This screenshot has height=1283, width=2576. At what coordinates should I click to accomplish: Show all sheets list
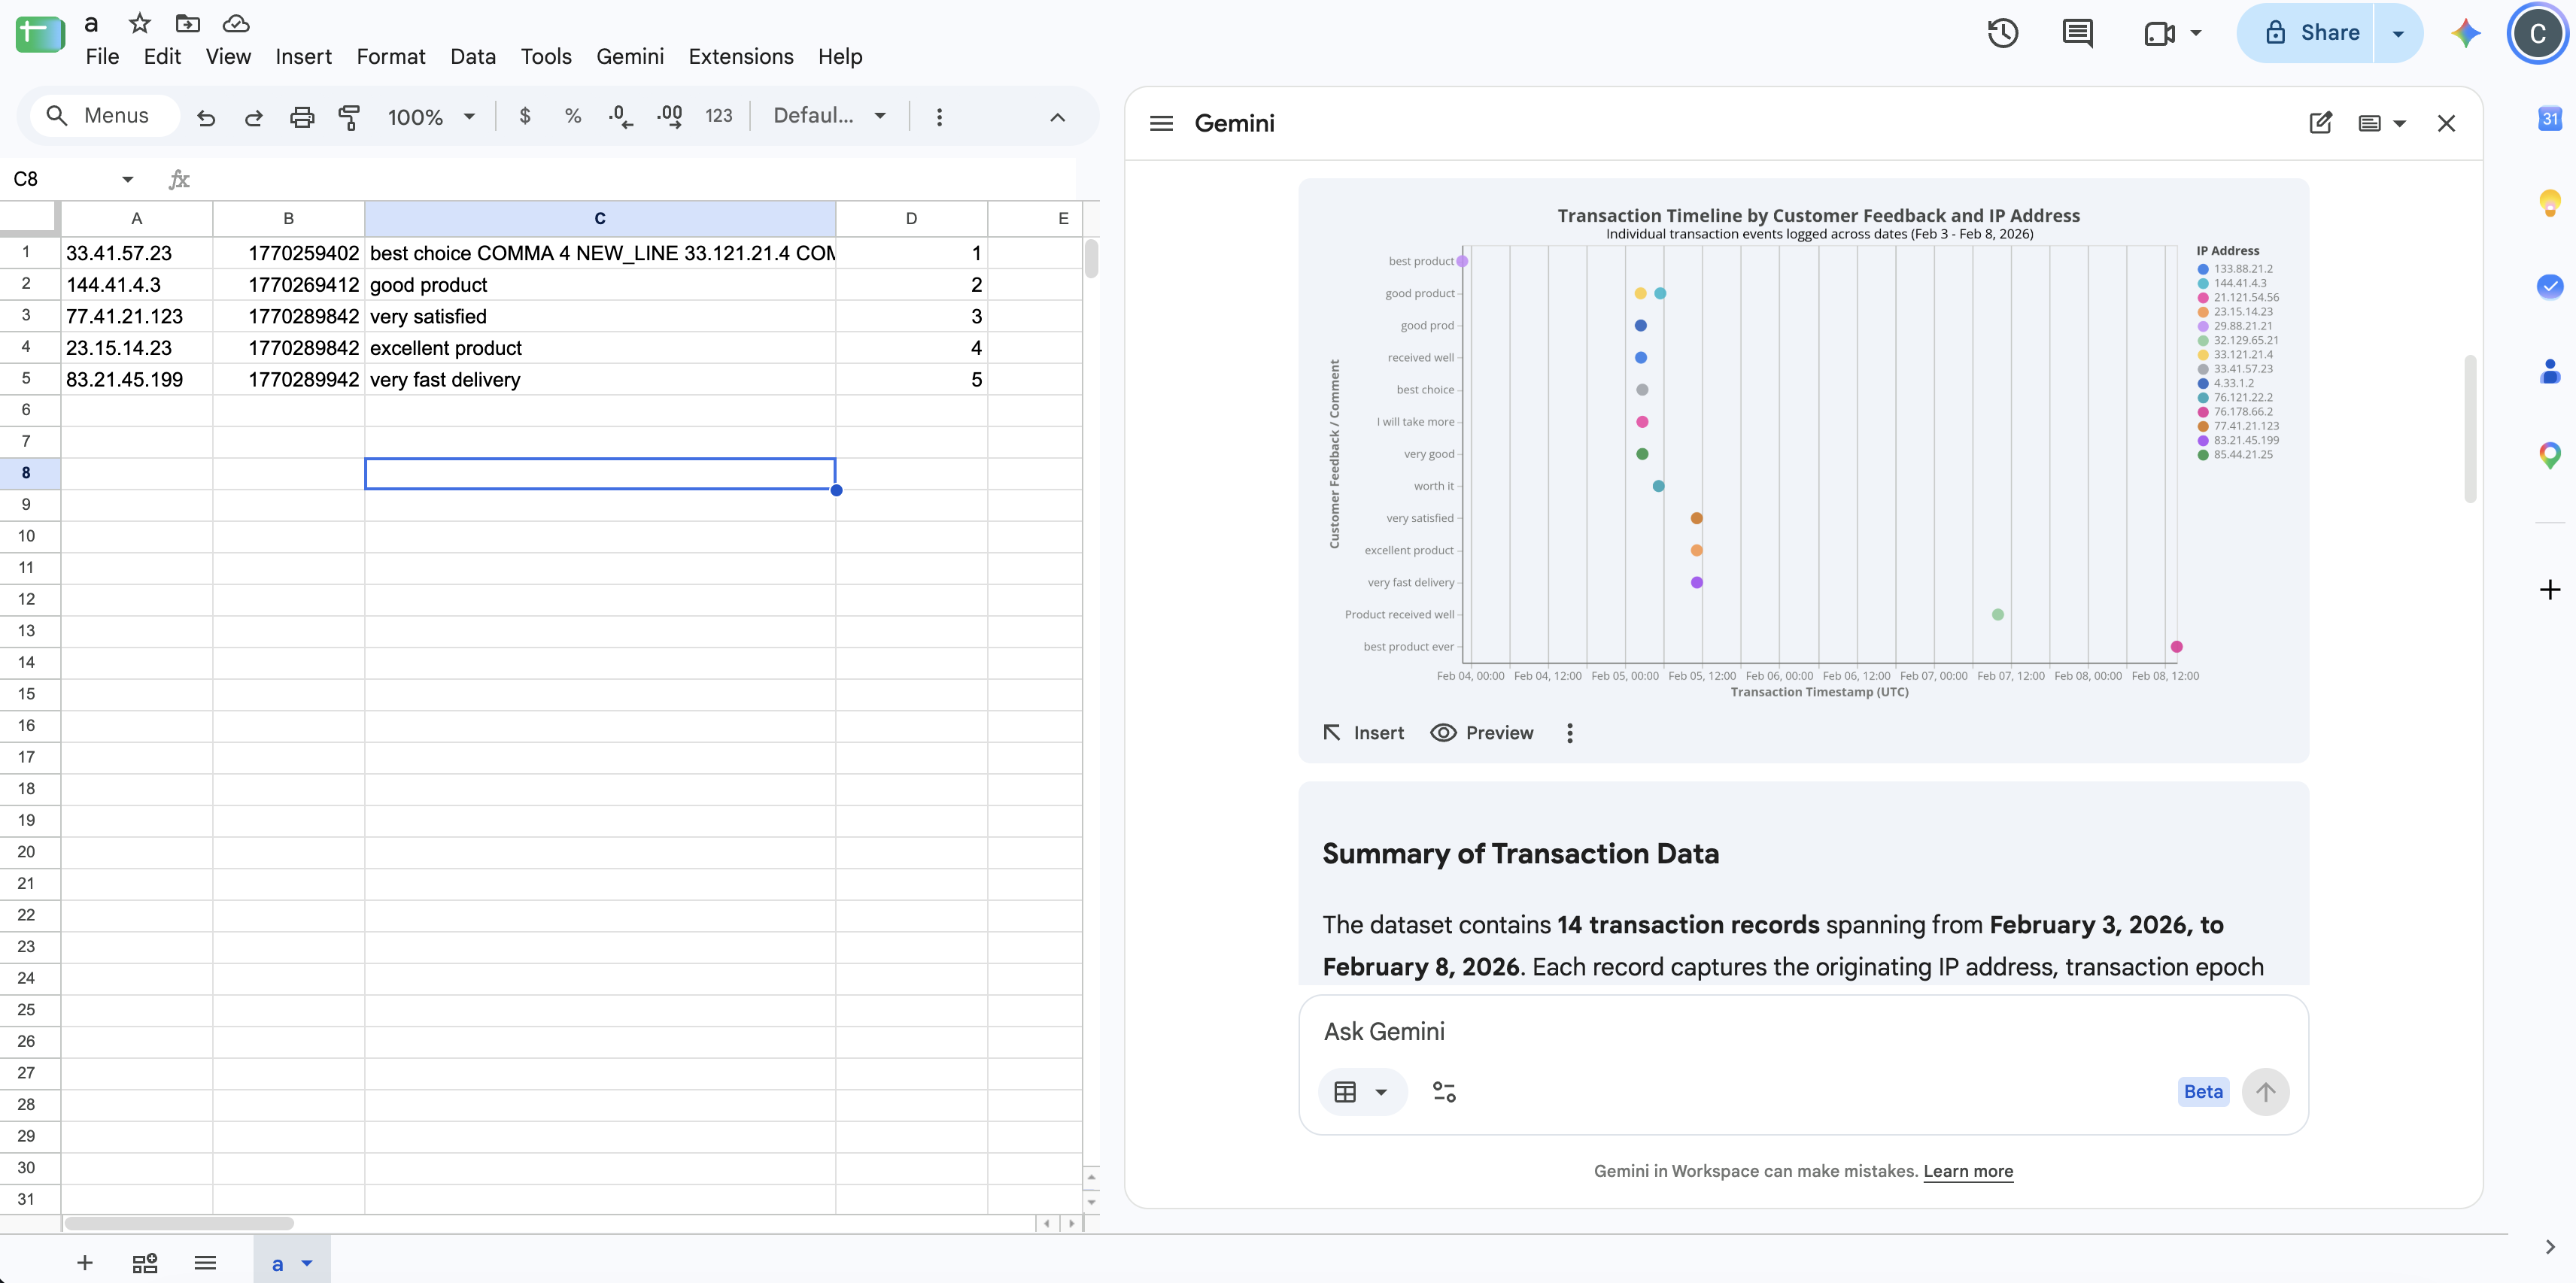pyautogui.click(x=205, y=1263)
